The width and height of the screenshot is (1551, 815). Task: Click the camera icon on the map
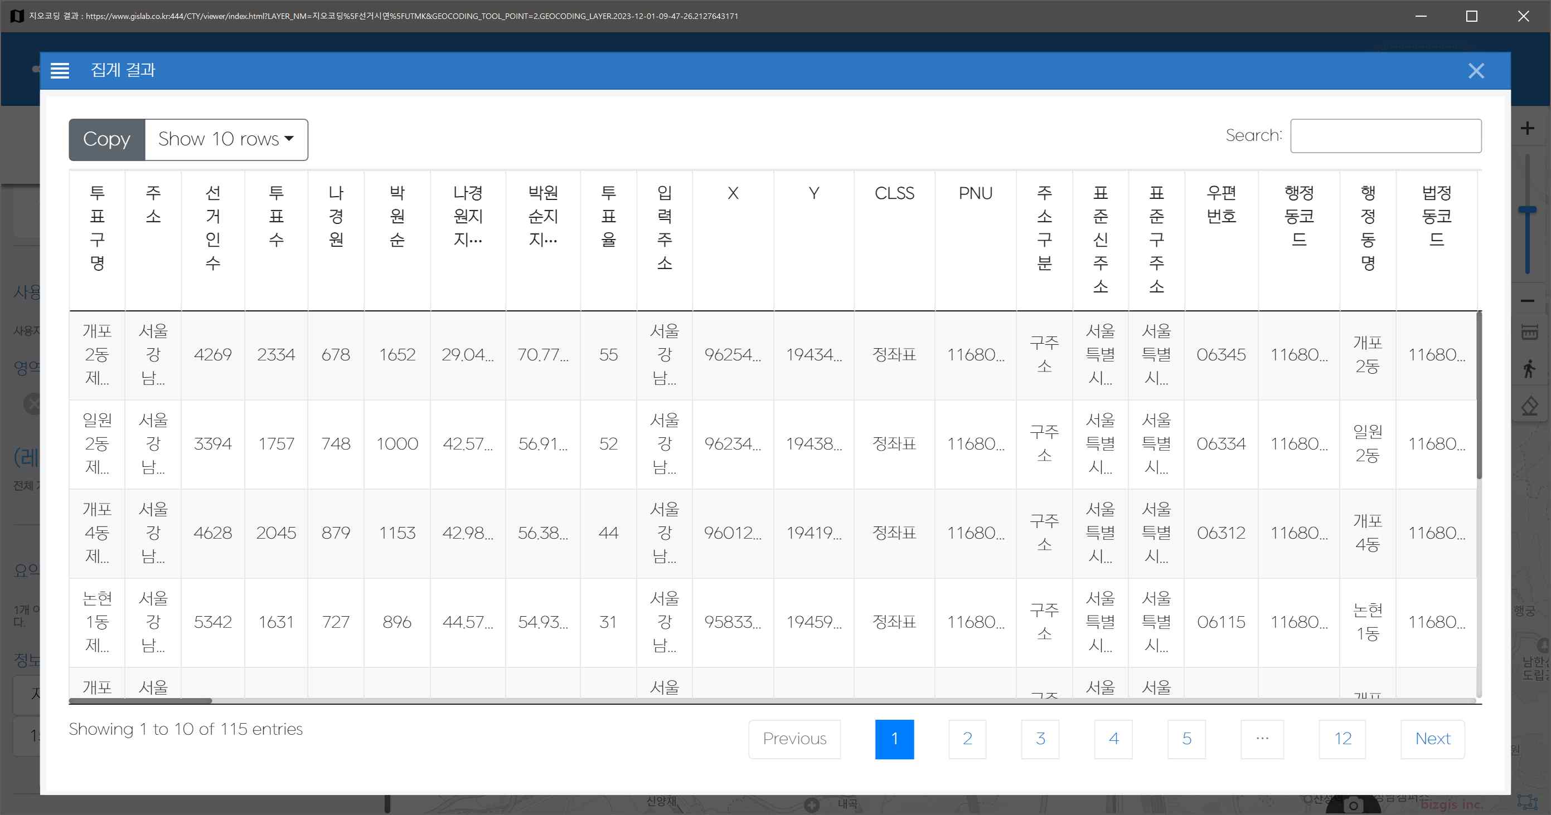point(1353,806)
